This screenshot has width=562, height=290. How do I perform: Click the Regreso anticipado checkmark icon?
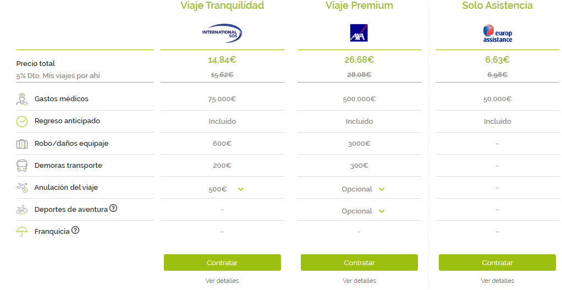(22, 122)
